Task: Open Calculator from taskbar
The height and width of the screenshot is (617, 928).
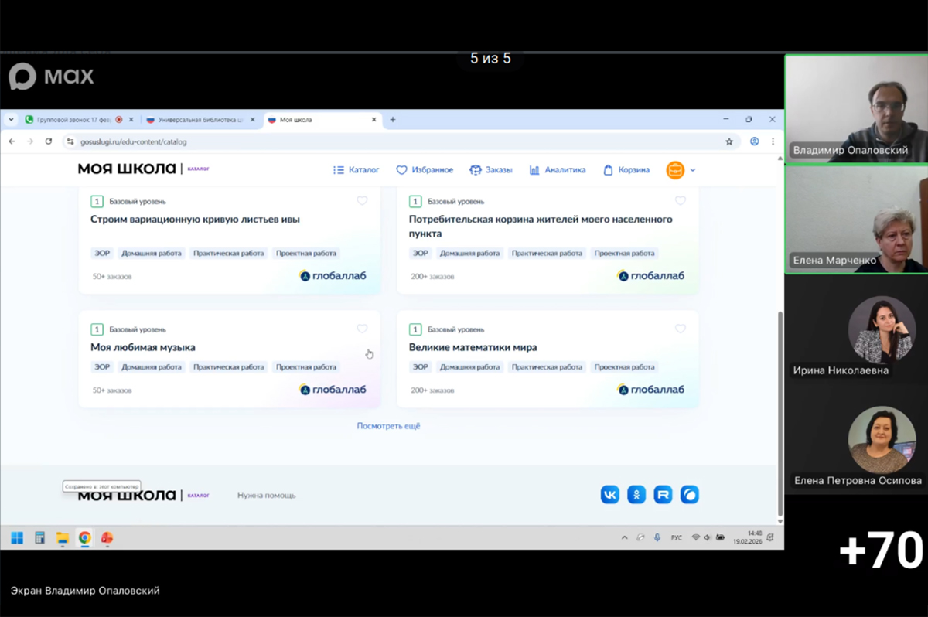Action: (40, 538)
